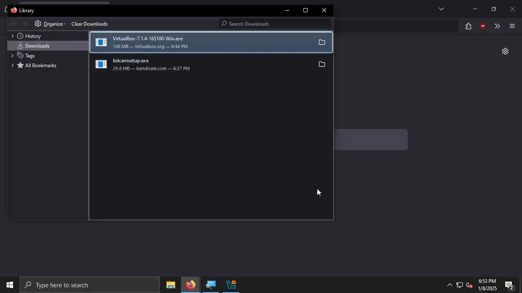Clear Downloads list
Viewport: 522px width, 293px height.
[x=89, y=24]
